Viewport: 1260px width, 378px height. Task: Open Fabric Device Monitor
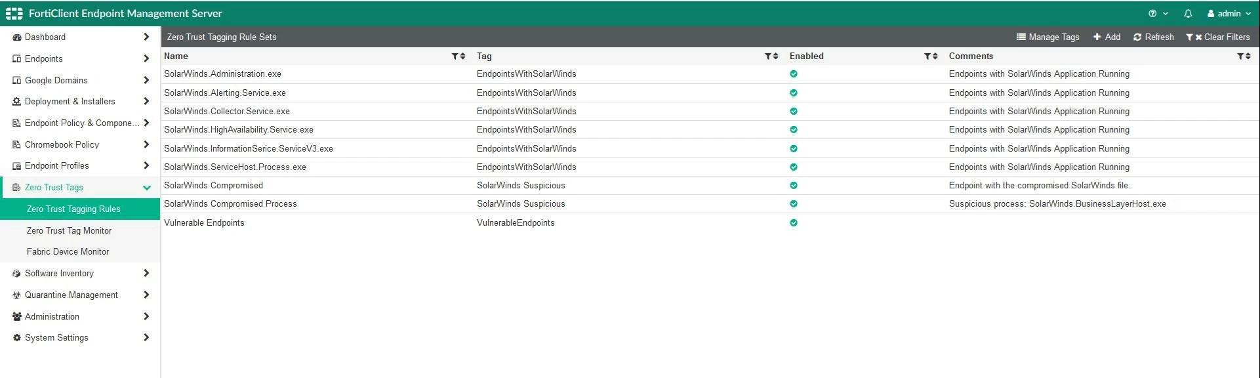(x=80, y=252)
